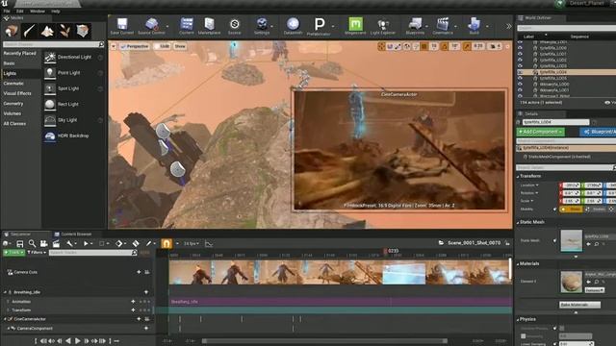Click the Sequencer render movie clapper icon

56,243
